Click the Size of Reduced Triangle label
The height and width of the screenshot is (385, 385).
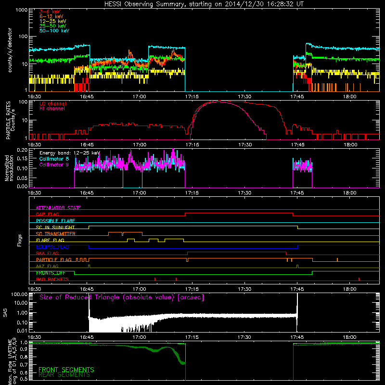[x=122, y=297]
